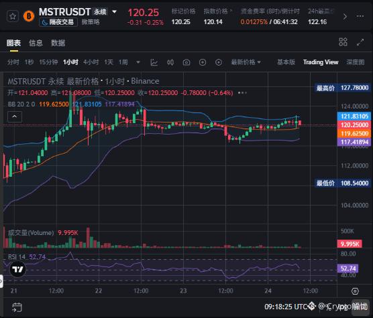The image size is (373, 318).
Task: Select the 1周 interval
Action: (123, 62)
